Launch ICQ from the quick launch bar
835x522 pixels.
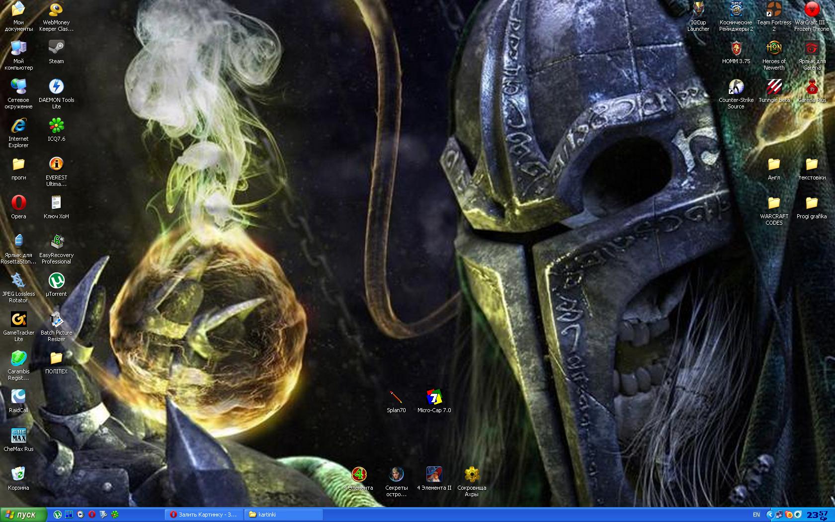pyautogui.click(x=115, y=515)
